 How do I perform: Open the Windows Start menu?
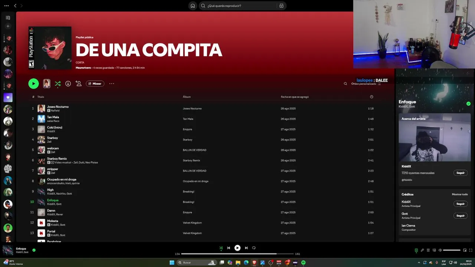pyautogui.click(x=172, y=263)
